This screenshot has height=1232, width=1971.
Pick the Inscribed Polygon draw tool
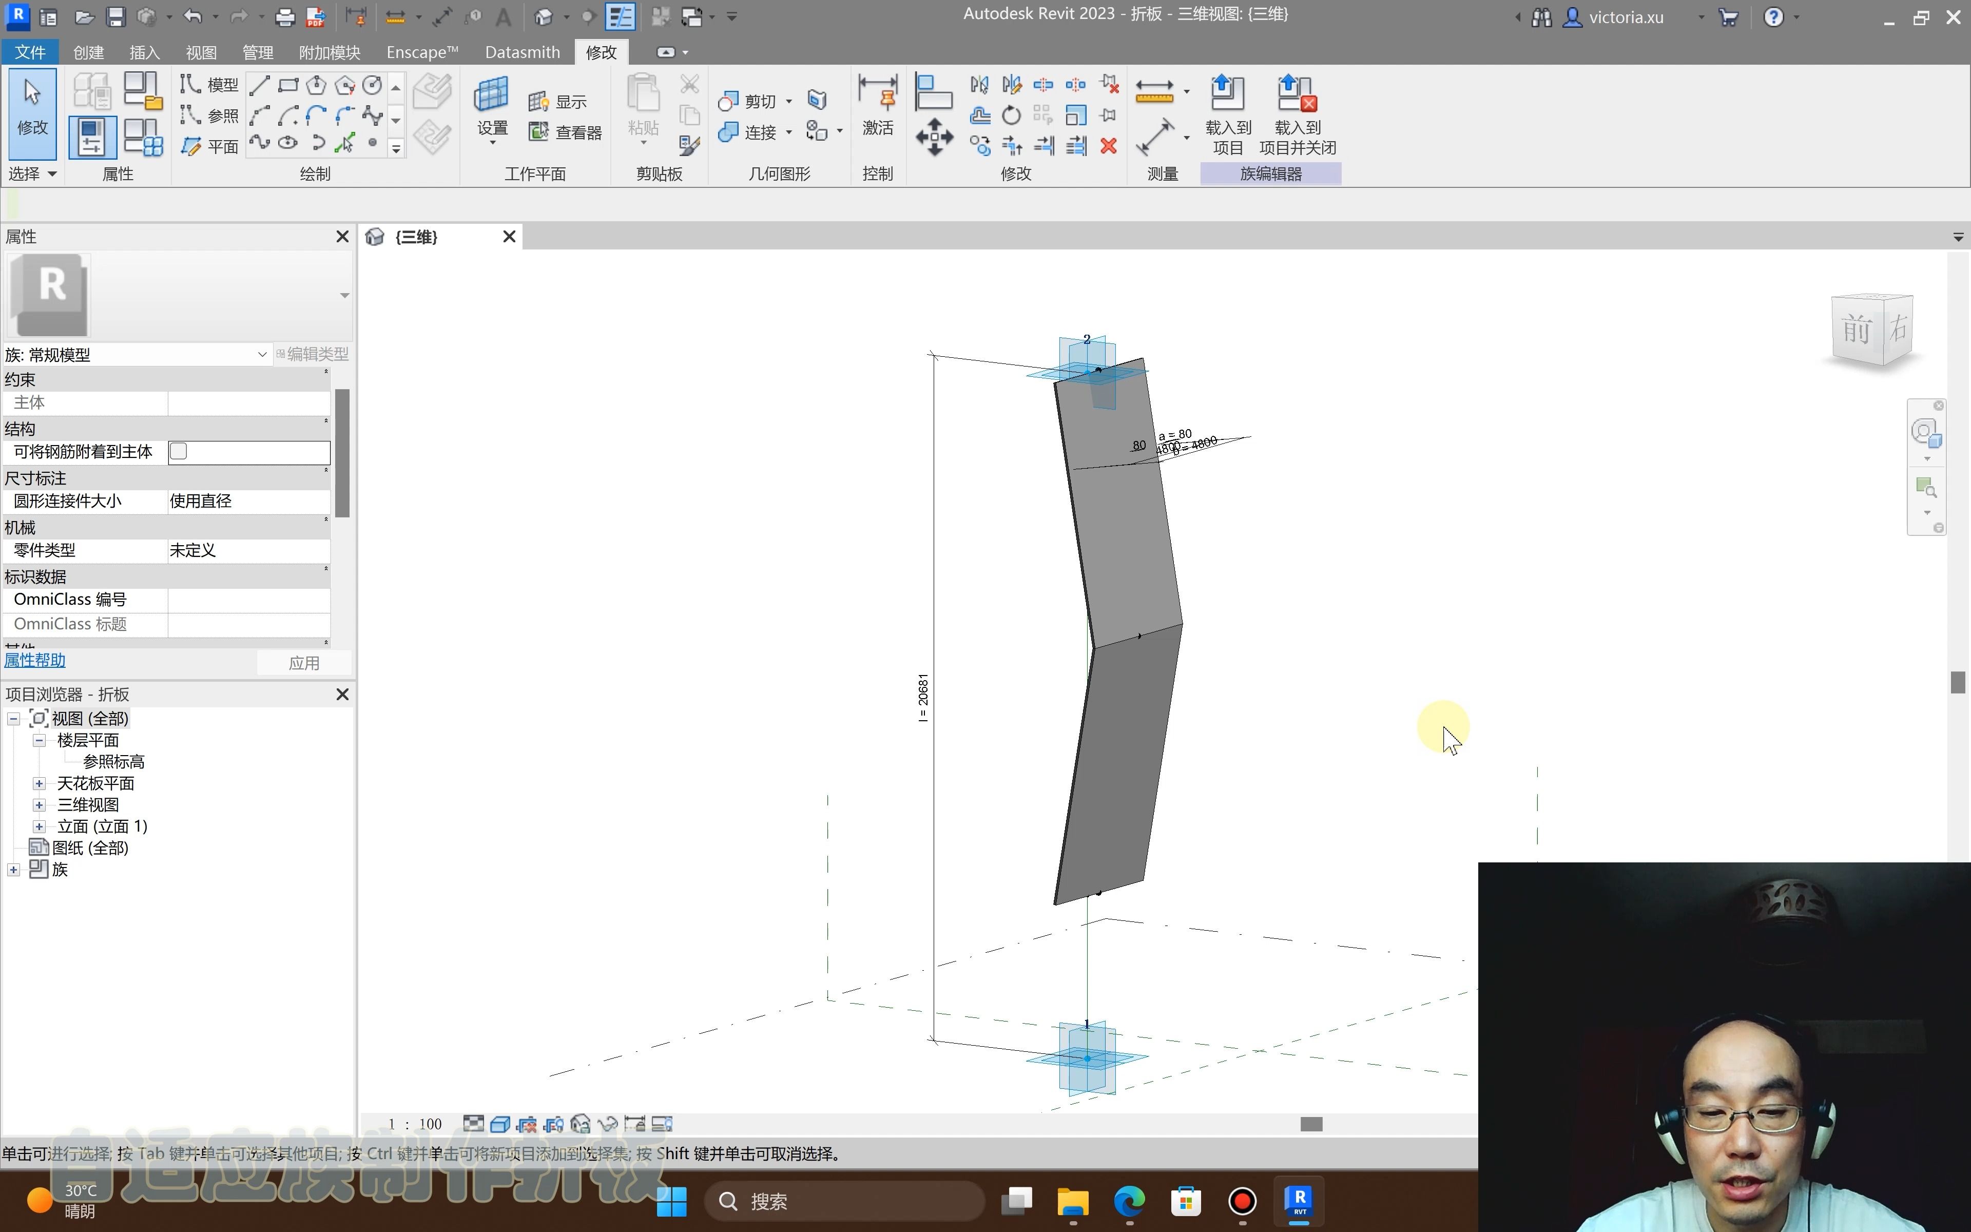click(x=316, y=86)
